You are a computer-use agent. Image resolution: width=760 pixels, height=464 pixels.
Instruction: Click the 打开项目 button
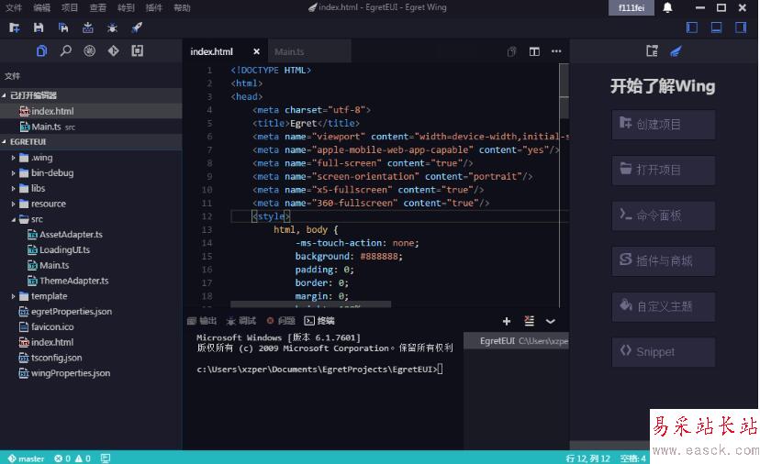[664, 170]
